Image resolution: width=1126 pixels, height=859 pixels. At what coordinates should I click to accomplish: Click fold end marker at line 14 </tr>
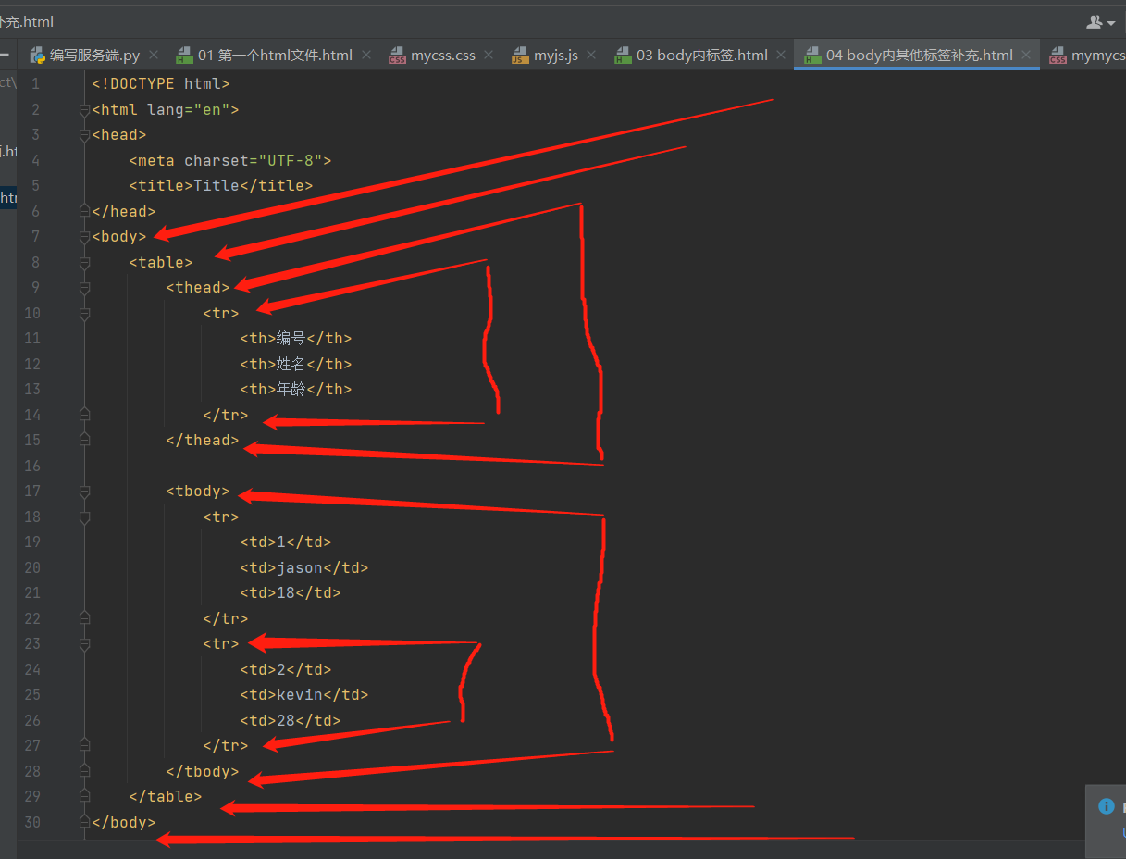click(x=85, y=415)
